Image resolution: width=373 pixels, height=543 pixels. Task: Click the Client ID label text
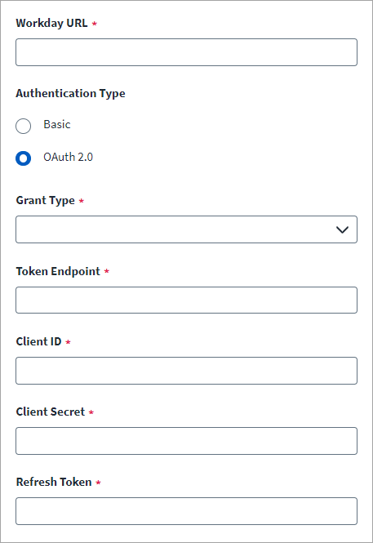[38, 341]
